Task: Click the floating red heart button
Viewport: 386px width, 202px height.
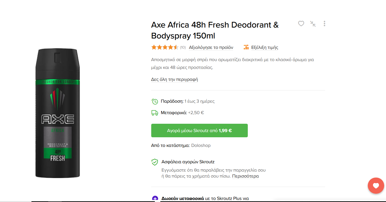Action: tap(376, 186)
